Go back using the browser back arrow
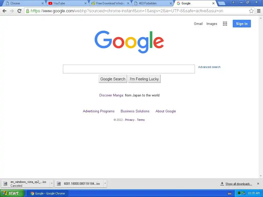 [x=5, y=11]
